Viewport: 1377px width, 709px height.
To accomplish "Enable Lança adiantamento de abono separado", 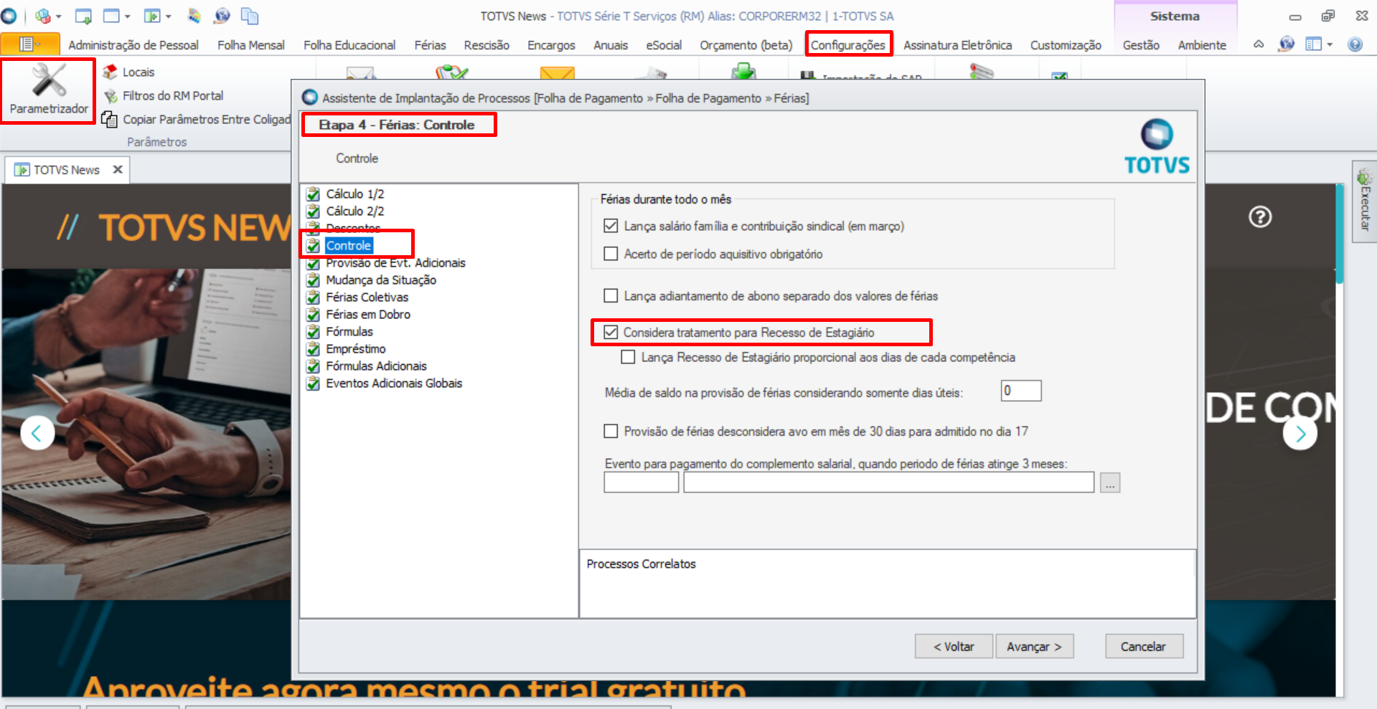I will [611, 295].
